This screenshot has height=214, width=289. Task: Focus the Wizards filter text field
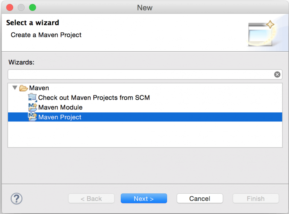click(x=139, y=74)
